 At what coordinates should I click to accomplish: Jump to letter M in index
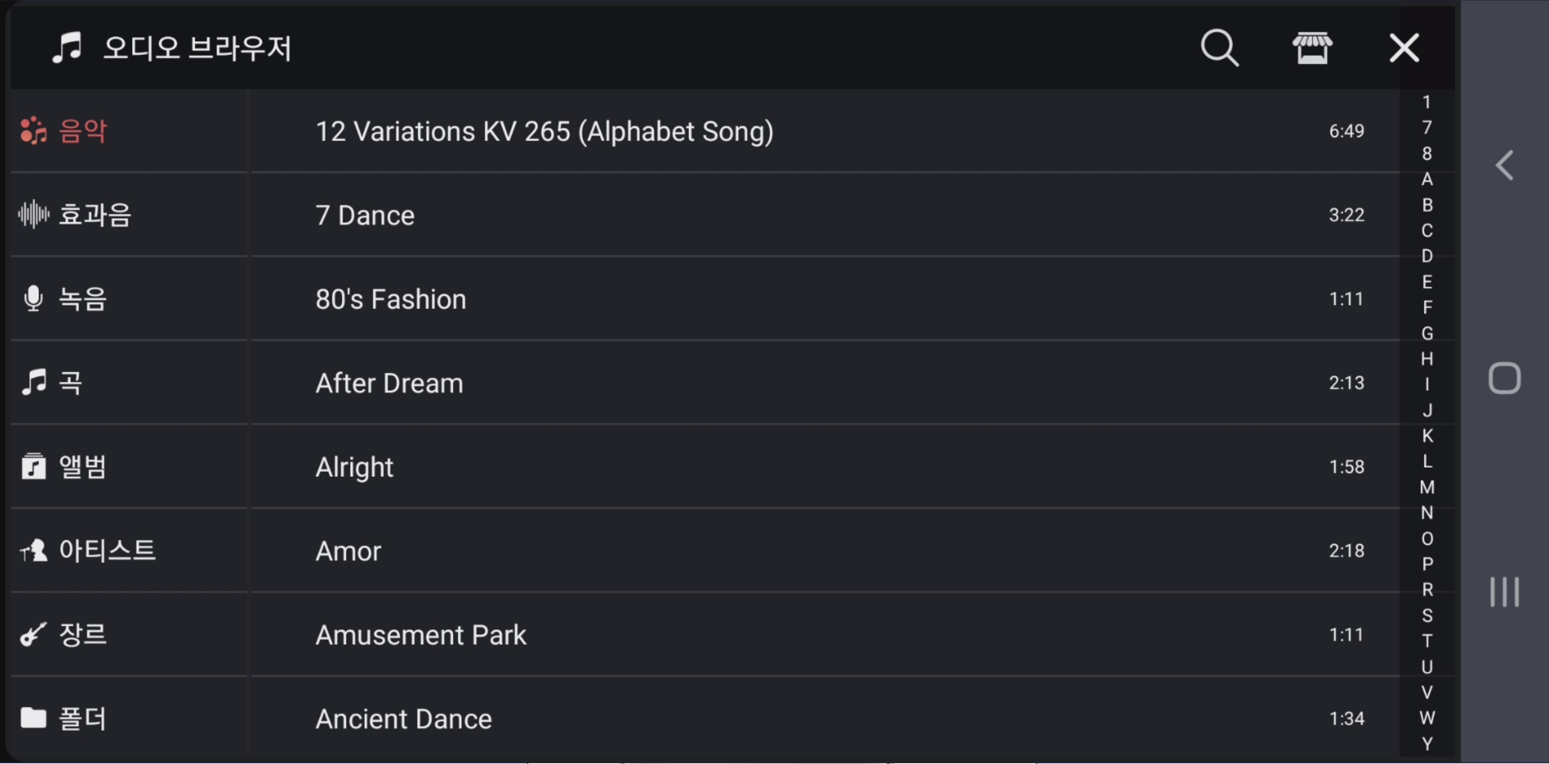tap(1427, 487)
